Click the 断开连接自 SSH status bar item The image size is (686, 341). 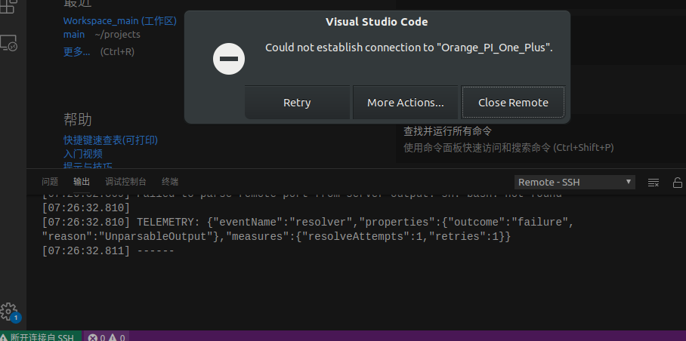click(40, 337)
